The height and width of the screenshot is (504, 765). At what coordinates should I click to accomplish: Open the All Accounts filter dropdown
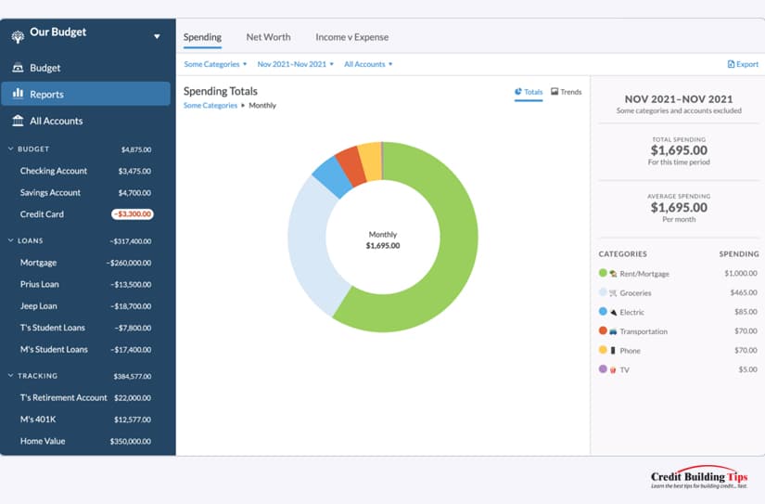[x=368, y=64]
